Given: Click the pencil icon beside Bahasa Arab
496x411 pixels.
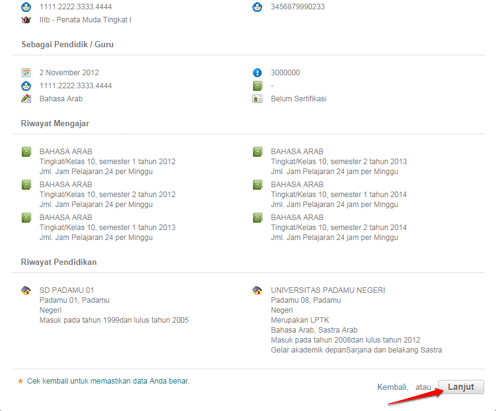Looking at the screenshot, I should tap(26, 99).
